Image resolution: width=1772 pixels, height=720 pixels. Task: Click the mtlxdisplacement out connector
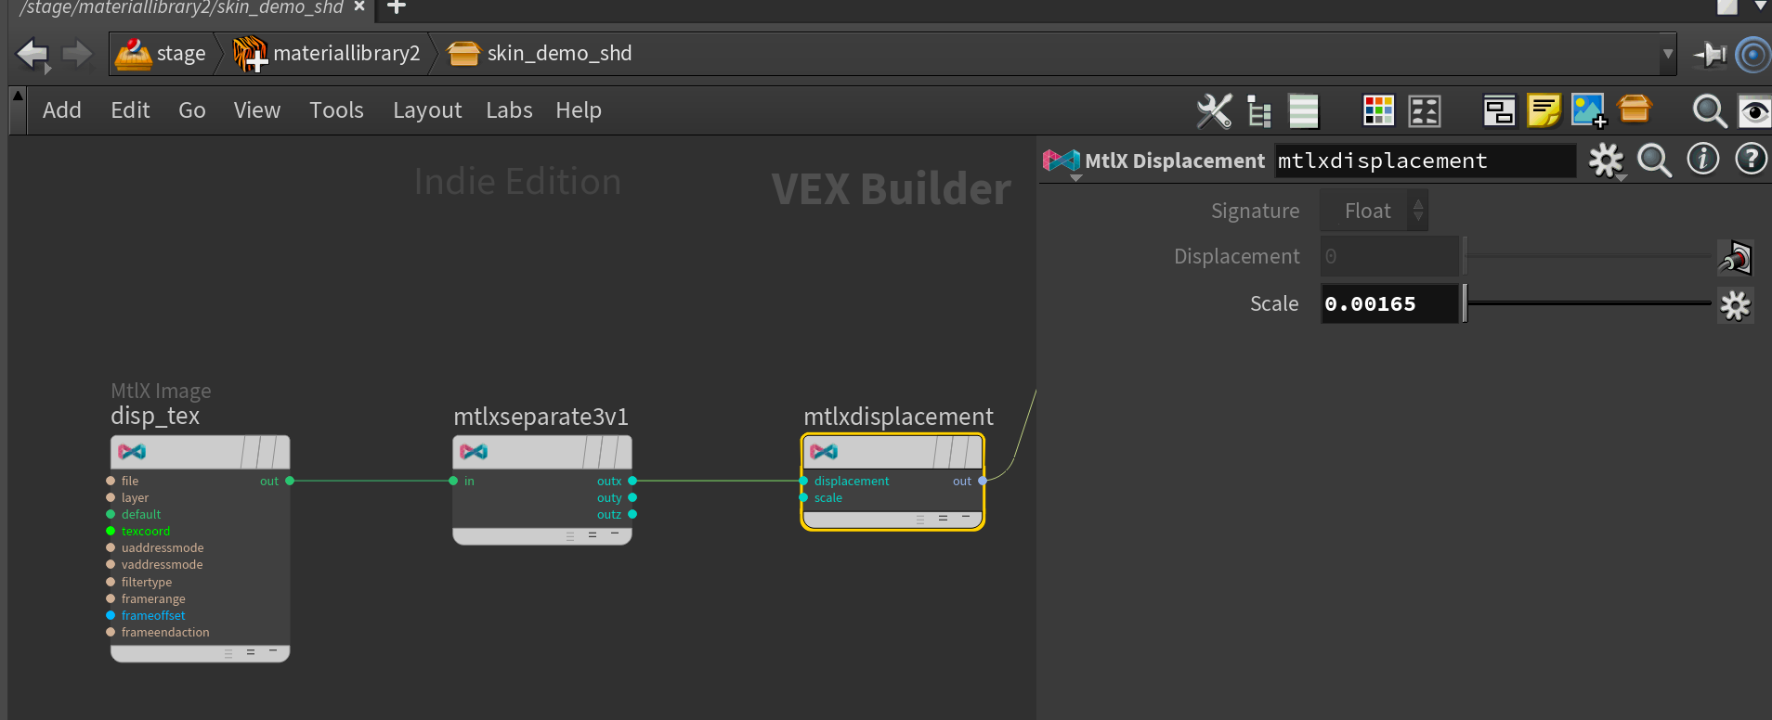[983, 481]
